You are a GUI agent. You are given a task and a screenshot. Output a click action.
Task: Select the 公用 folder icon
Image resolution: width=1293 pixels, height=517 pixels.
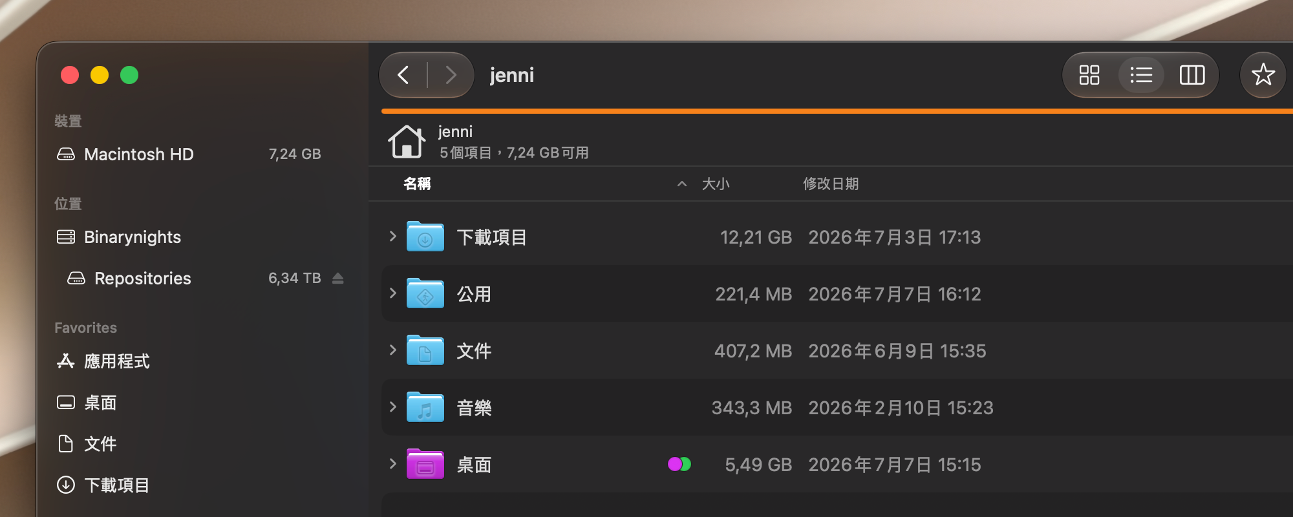tap(425, 293)
